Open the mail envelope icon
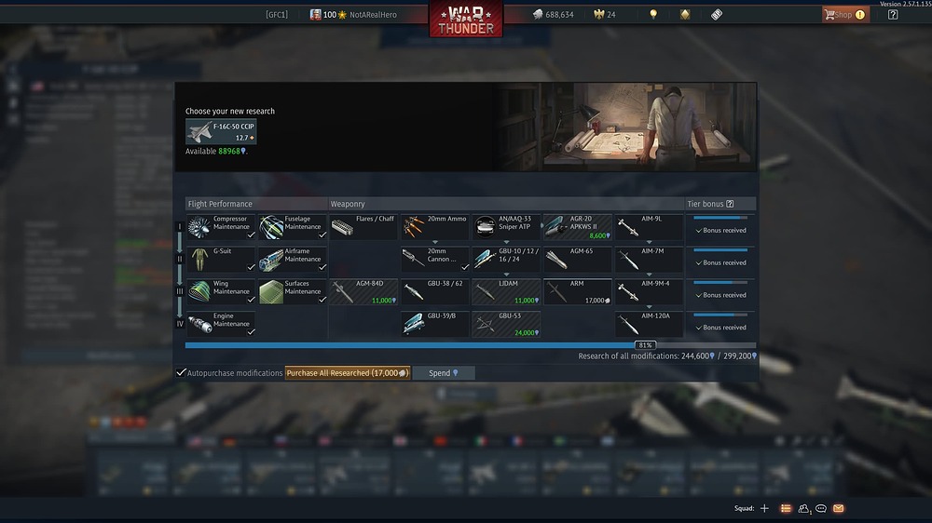This screenshot has width=932, height=523. [x=838, y=508]
